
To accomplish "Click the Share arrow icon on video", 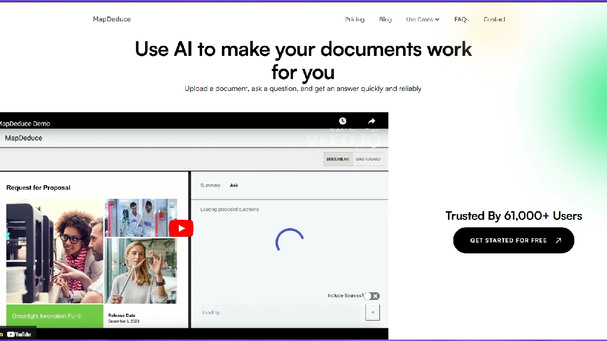I will coord(371,122).
